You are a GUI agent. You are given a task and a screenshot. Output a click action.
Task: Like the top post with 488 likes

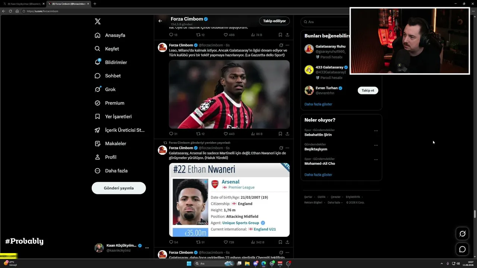(229, 35)
